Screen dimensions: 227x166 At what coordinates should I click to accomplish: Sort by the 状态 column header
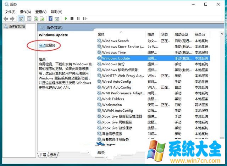[x=164, y=34]
